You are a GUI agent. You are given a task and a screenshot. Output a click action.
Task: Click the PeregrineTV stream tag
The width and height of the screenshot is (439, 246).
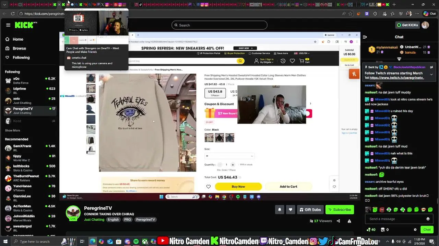[145, 219]
